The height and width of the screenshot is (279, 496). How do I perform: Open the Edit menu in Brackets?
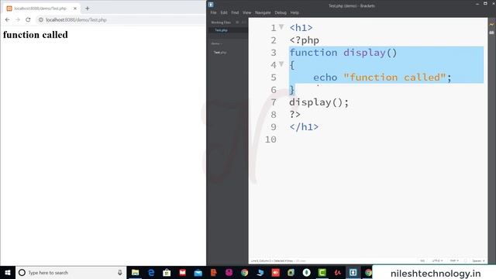pos(224,12)
